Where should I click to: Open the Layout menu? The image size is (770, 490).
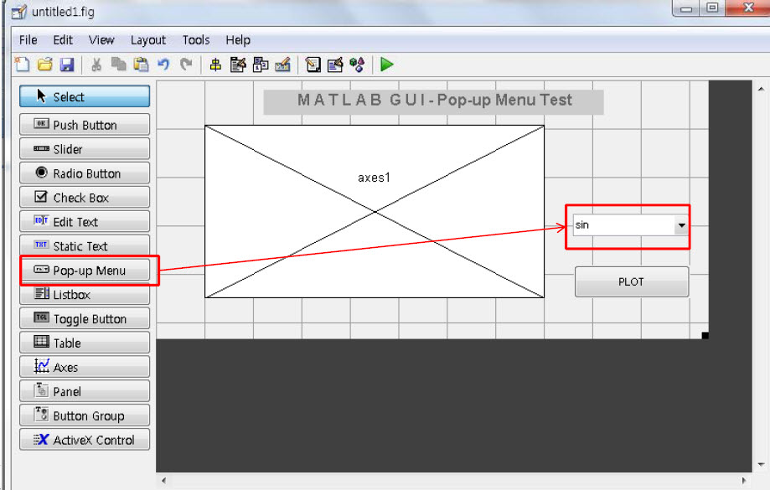point(148,39)
